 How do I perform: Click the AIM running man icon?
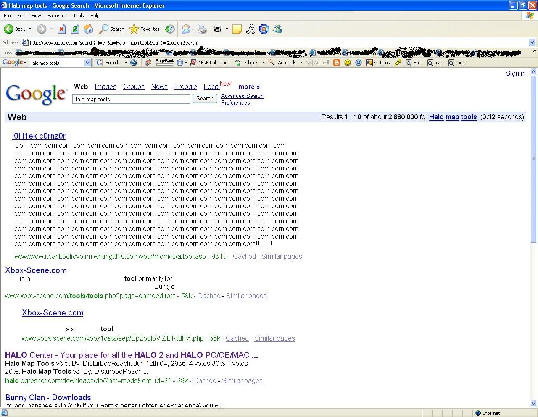pos(251,29)
